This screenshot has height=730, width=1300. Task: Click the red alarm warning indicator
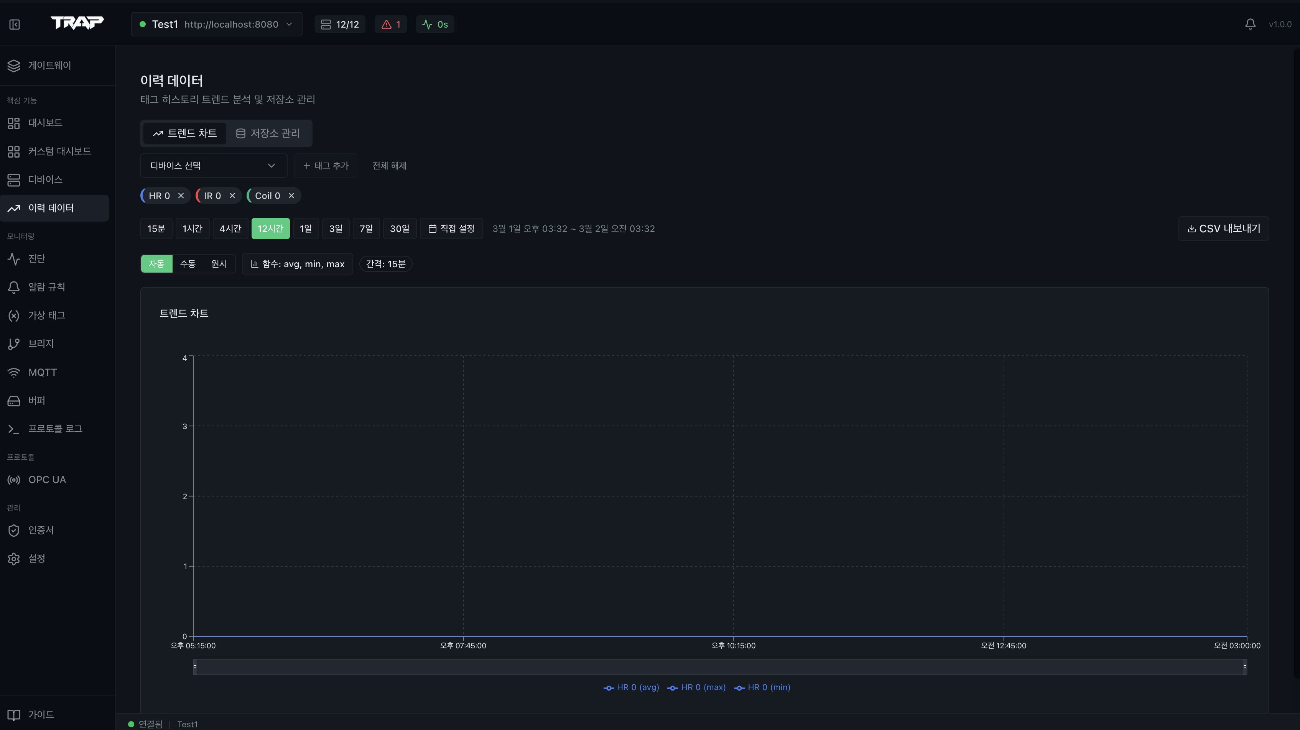[391, 24]
